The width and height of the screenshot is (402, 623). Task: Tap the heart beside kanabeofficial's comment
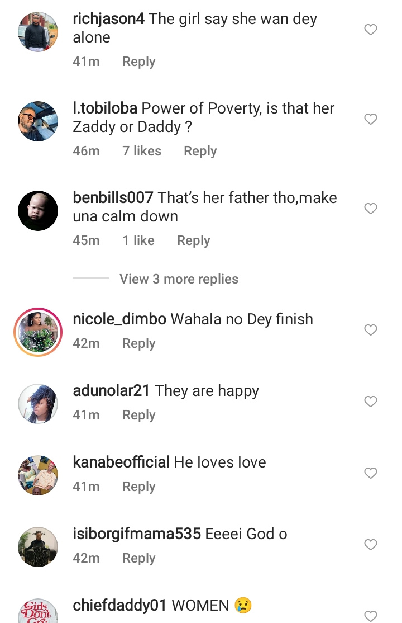[x=371, y=473]
